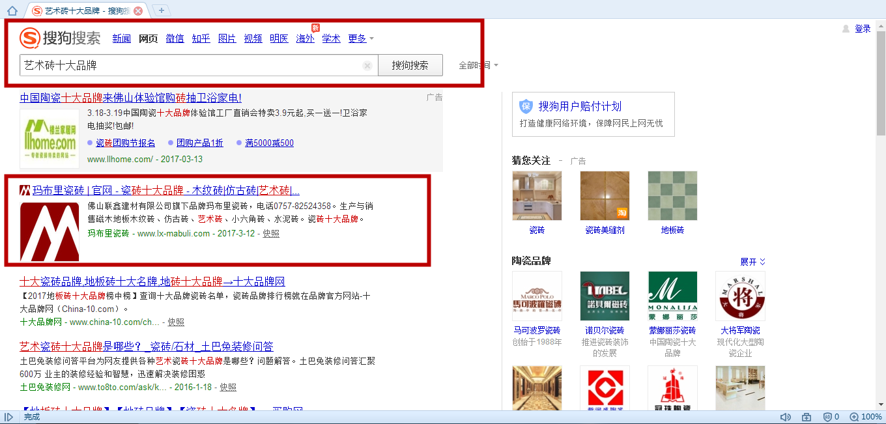
Task: Open the 地板砖 text link
Action: (672, 230)
